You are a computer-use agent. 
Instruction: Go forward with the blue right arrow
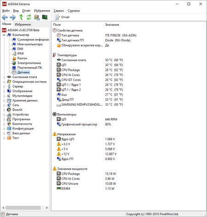coord(12,17)
